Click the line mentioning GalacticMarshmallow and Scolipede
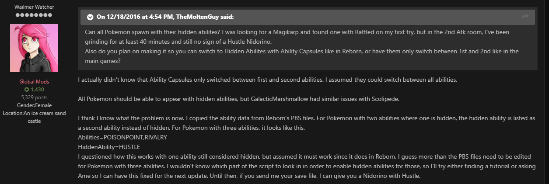Viewport: 549px width, 184px height. point(239,99)
